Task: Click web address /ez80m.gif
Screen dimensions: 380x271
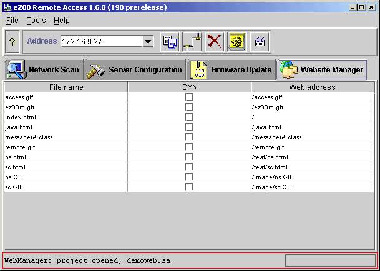Action: (x=268, y=107)
